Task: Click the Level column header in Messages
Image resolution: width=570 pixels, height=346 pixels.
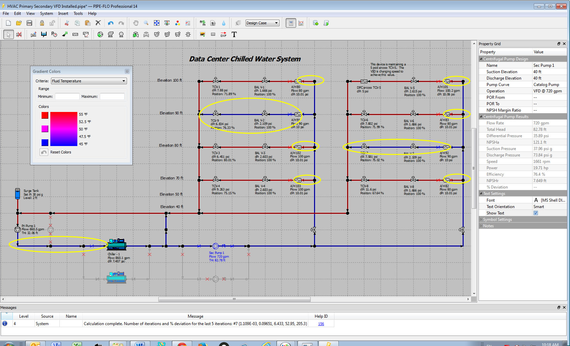Action: click(24, 316)
